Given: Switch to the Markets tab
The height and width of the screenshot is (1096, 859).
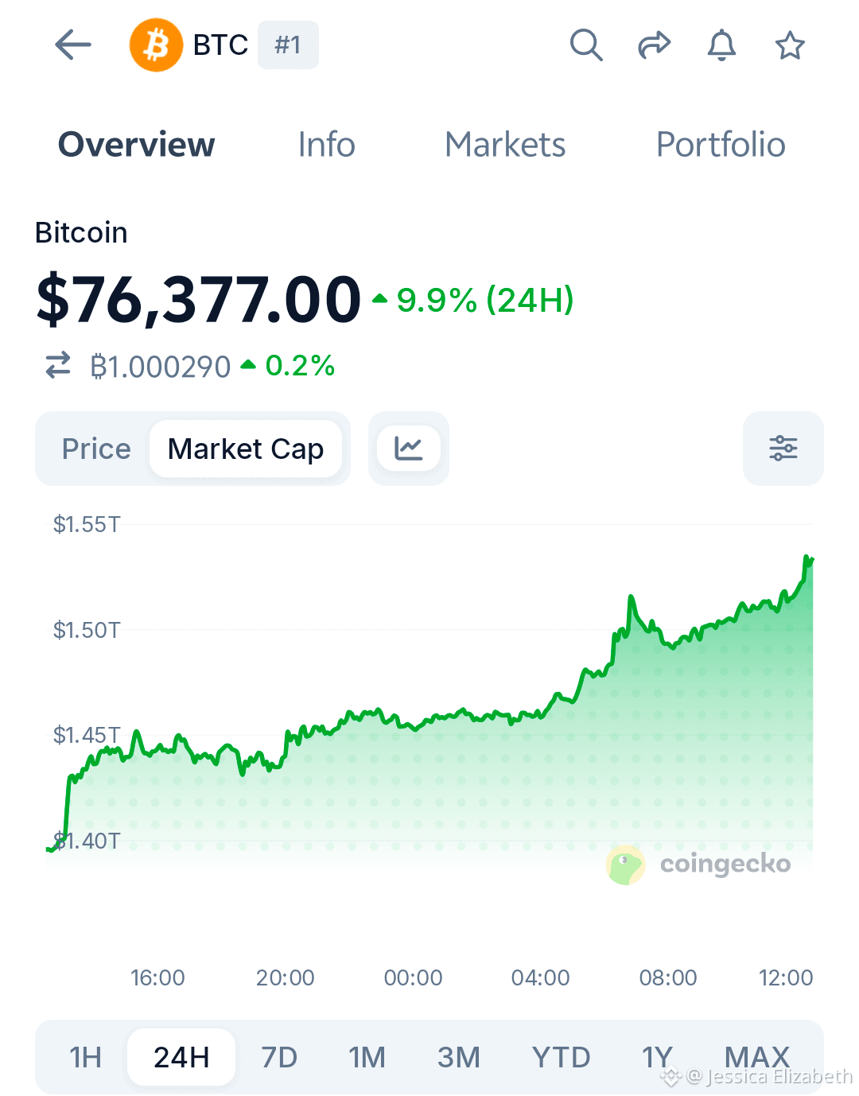Looking at the screenshot, I should (x=505, y=145).
